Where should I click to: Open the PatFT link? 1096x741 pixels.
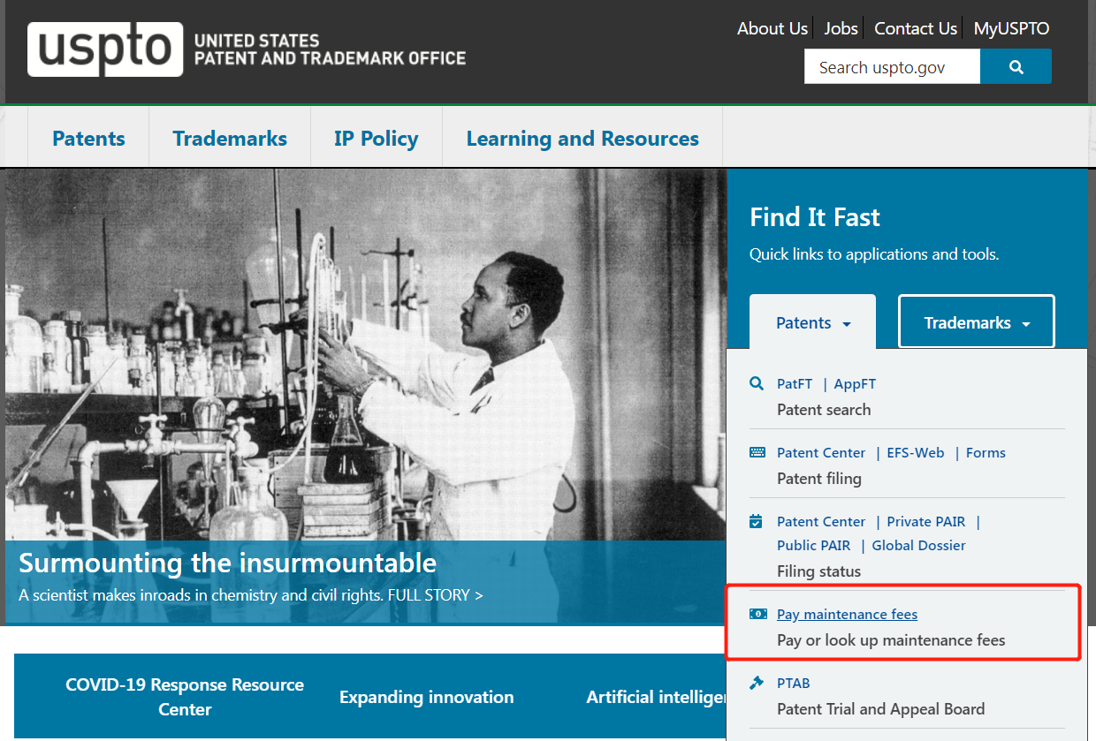pyautogui.click(x=795, y=383)
